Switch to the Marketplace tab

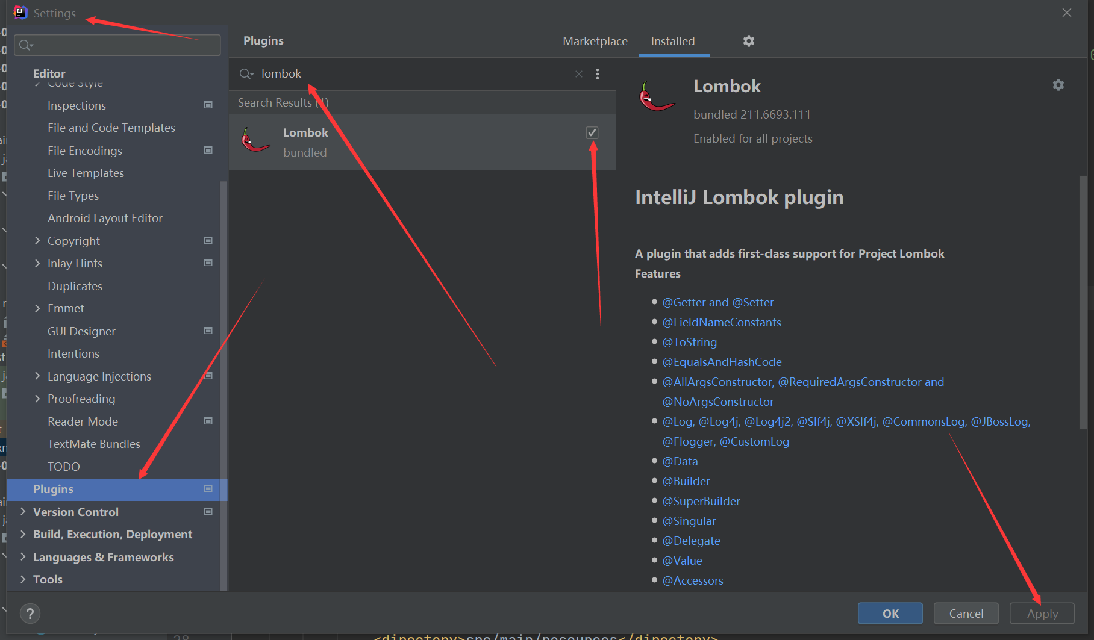point(595,41)
